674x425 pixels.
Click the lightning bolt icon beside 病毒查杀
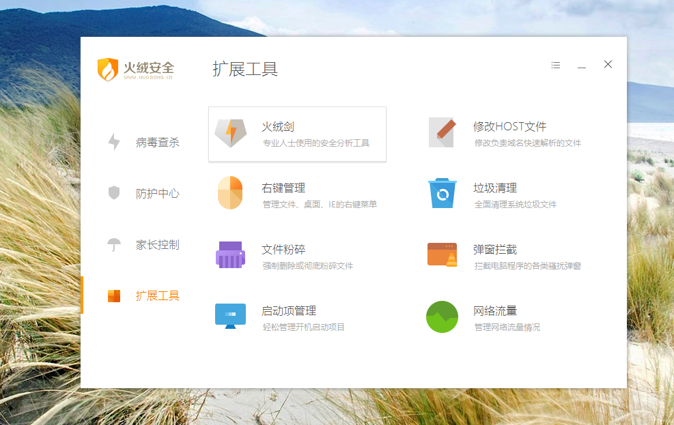pyautogui.click(x=114, y=142)
